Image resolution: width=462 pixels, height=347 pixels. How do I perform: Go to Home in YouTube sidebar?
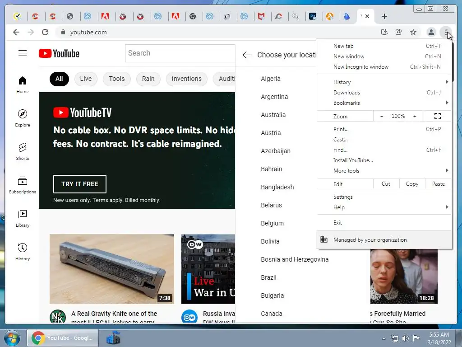tap(23, 85)
